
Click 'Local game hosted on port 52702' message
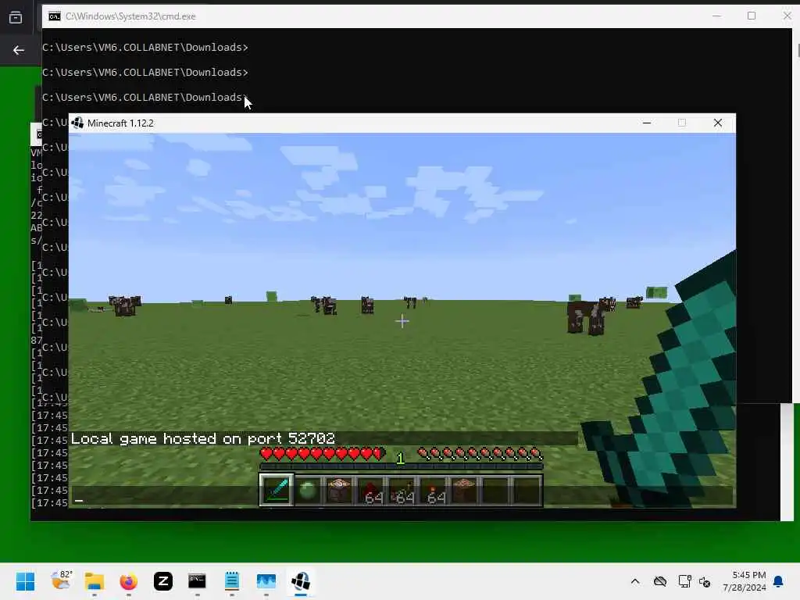click(x=202, y=438)
